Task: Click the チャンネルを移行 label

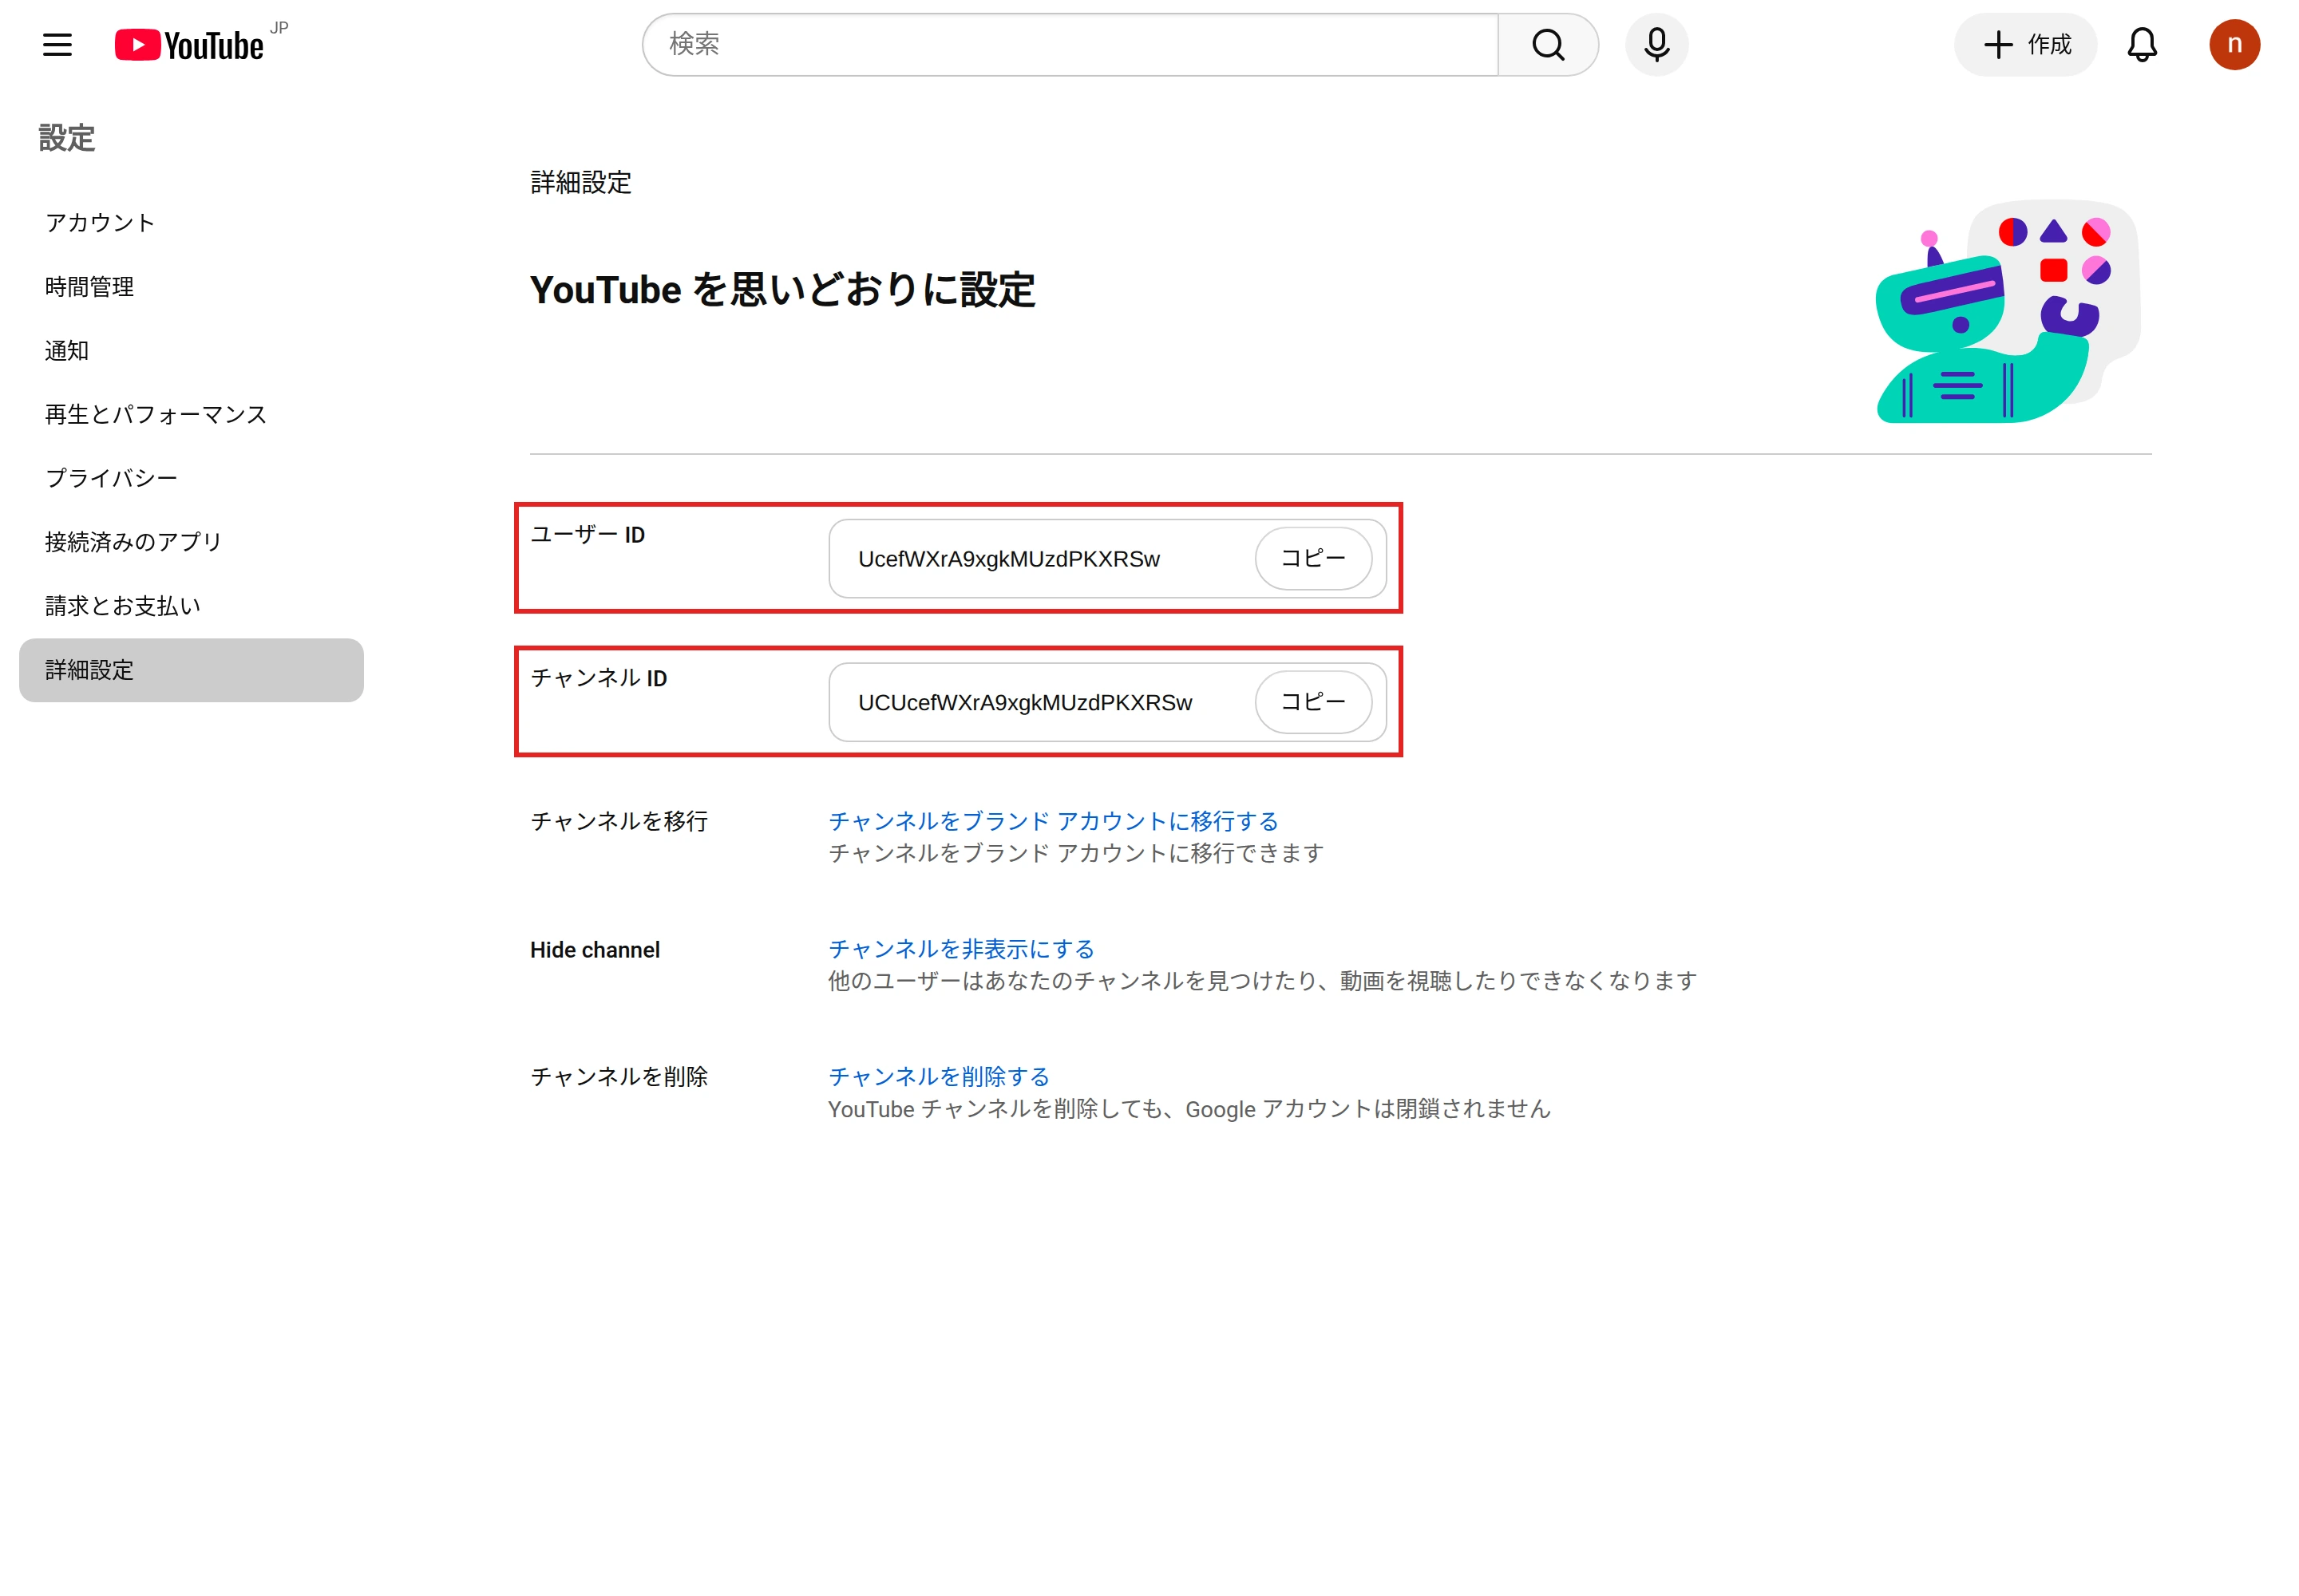Action: 619,820
